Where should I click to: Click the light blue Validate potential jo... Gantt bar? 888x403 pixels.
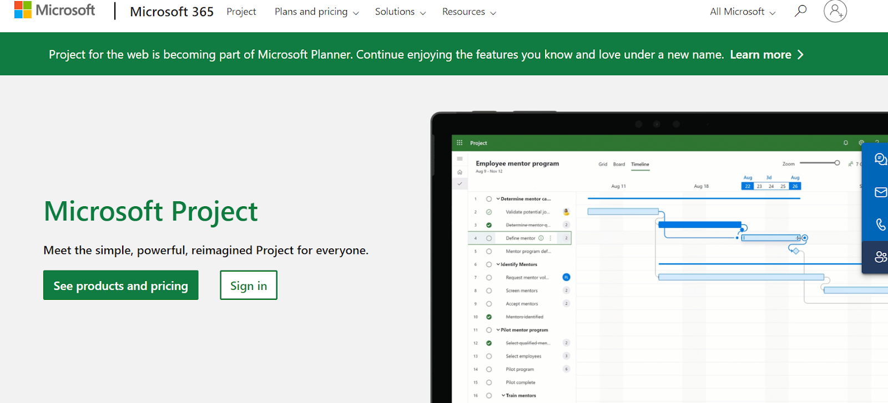[623, 211]
